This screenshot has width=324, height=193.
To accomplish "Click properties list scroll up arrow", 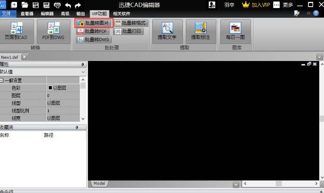I will coord(83,80).
